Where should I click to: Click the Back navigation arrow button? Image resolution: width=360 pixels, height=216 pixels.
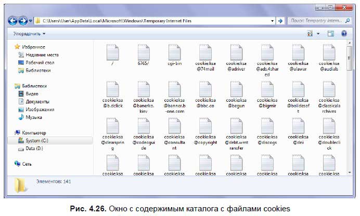pos(13,21)
